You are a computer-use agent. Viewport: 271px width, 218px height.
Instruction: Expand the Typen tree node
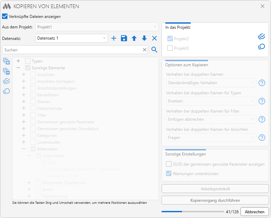tap(18, 61)
